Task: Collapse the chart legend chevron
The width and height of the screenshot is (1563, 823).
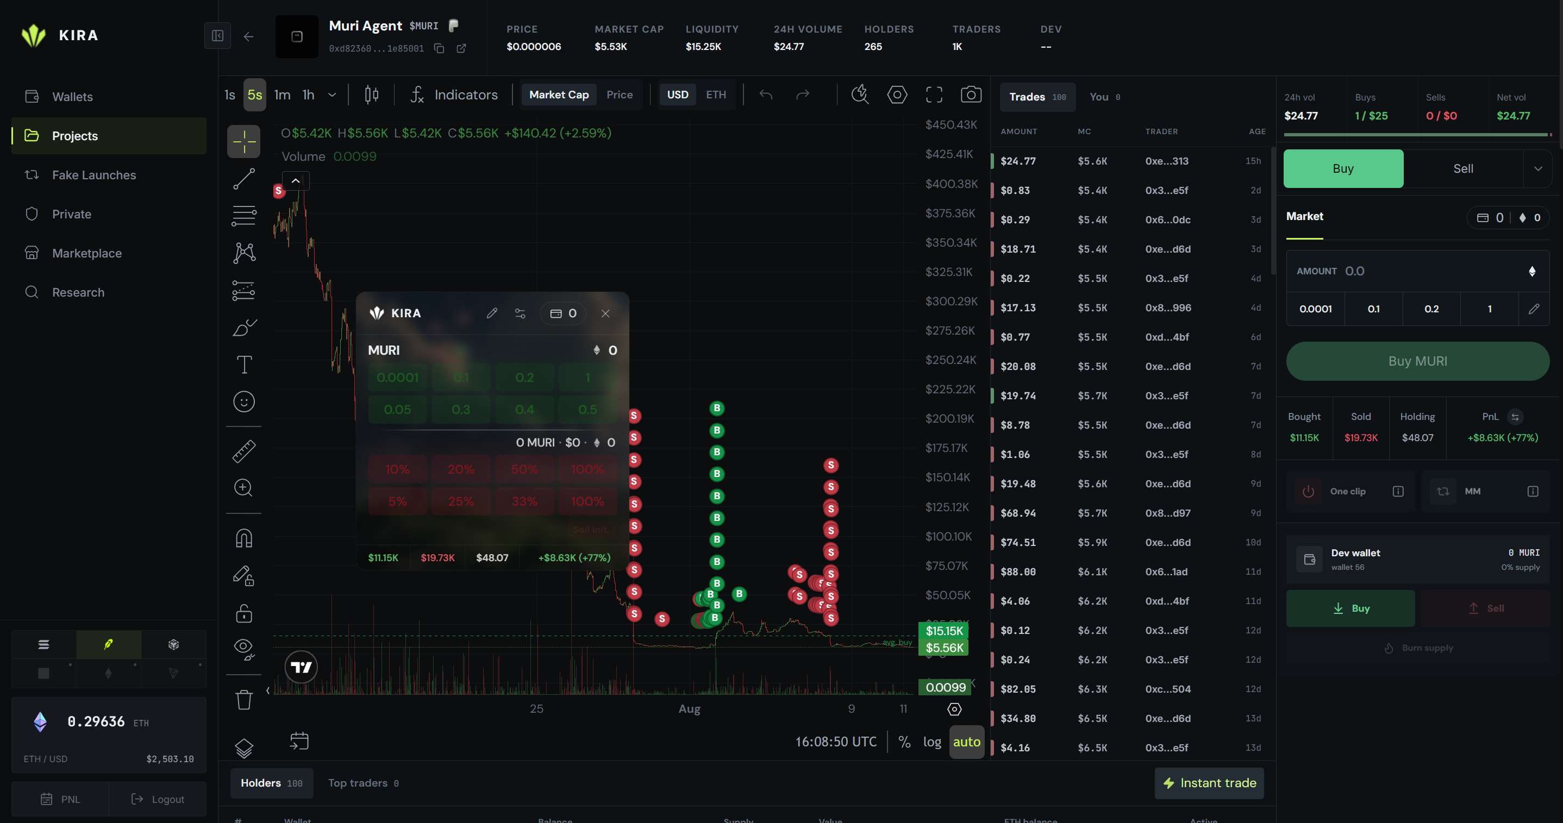Action: [296, 181]
